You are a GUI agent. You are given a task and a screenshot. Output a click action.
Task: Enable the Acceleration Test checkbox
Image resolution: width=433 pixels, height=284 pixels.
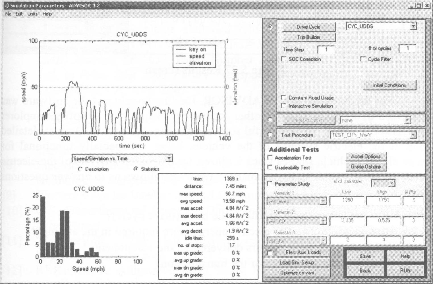pos(270,157)
